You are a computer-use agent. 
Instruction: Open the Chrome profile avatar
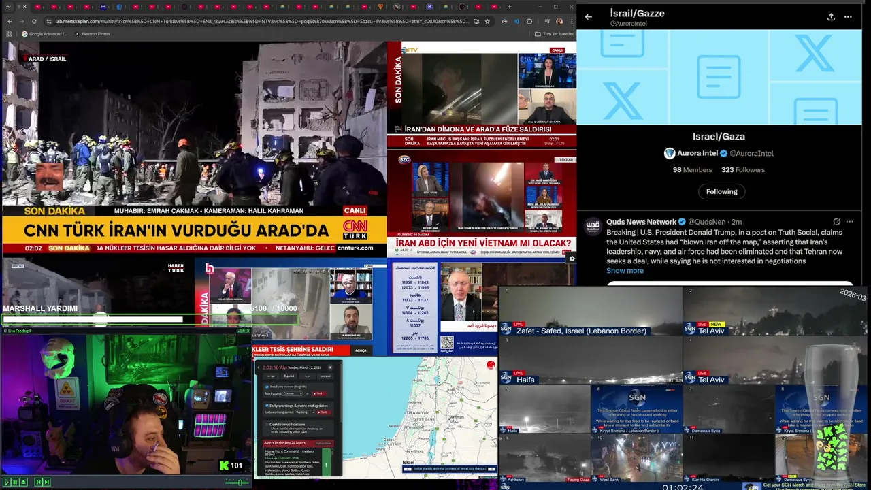pos(559,21)
